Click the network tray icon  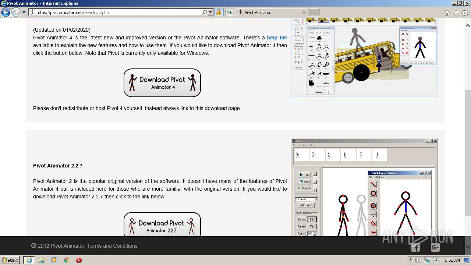427,260
